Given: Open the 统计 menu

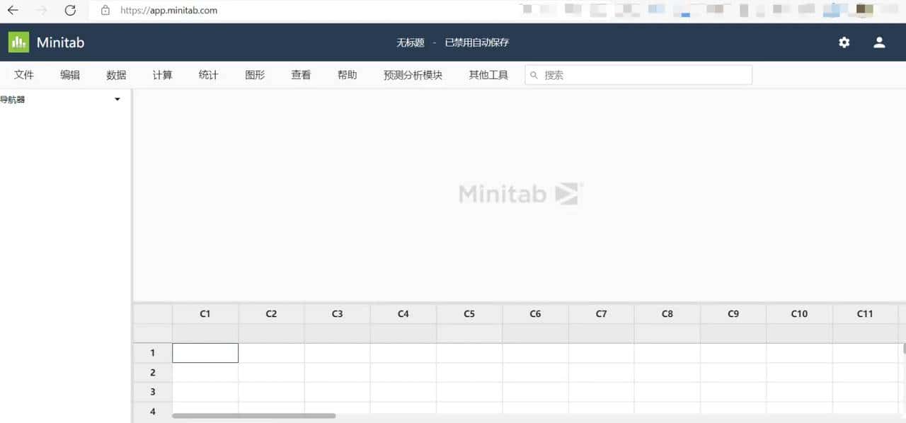Looking at the screenshot, I should point(207,74).
